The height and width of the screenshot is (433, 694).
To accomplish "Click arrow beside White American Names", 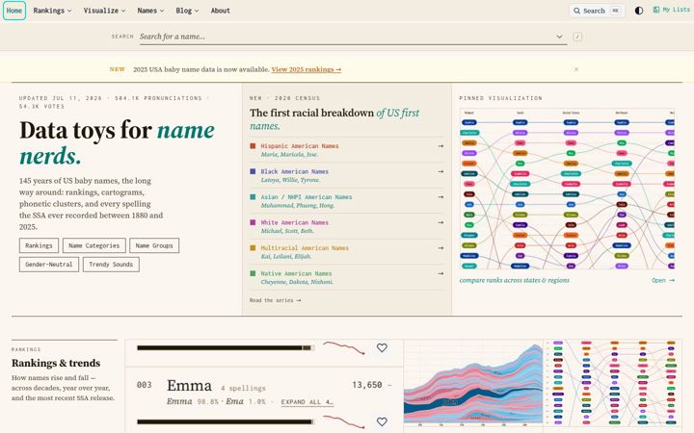I will [x=440, y=222].
